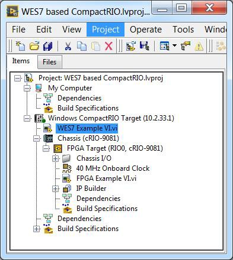Open the Edit menu

44,30
